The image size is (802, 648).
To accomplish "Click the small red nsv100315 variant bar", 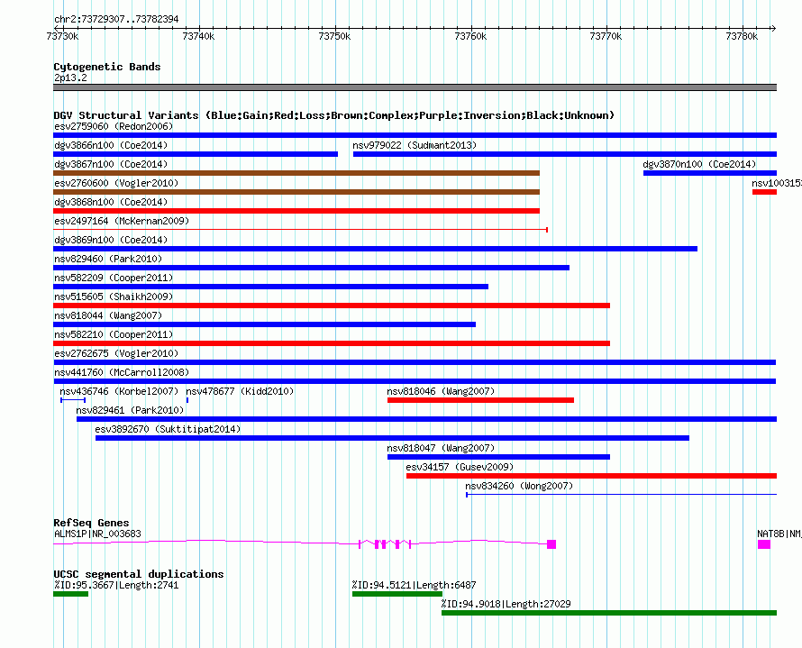I will pyautogui.click(x=765, y=192).
